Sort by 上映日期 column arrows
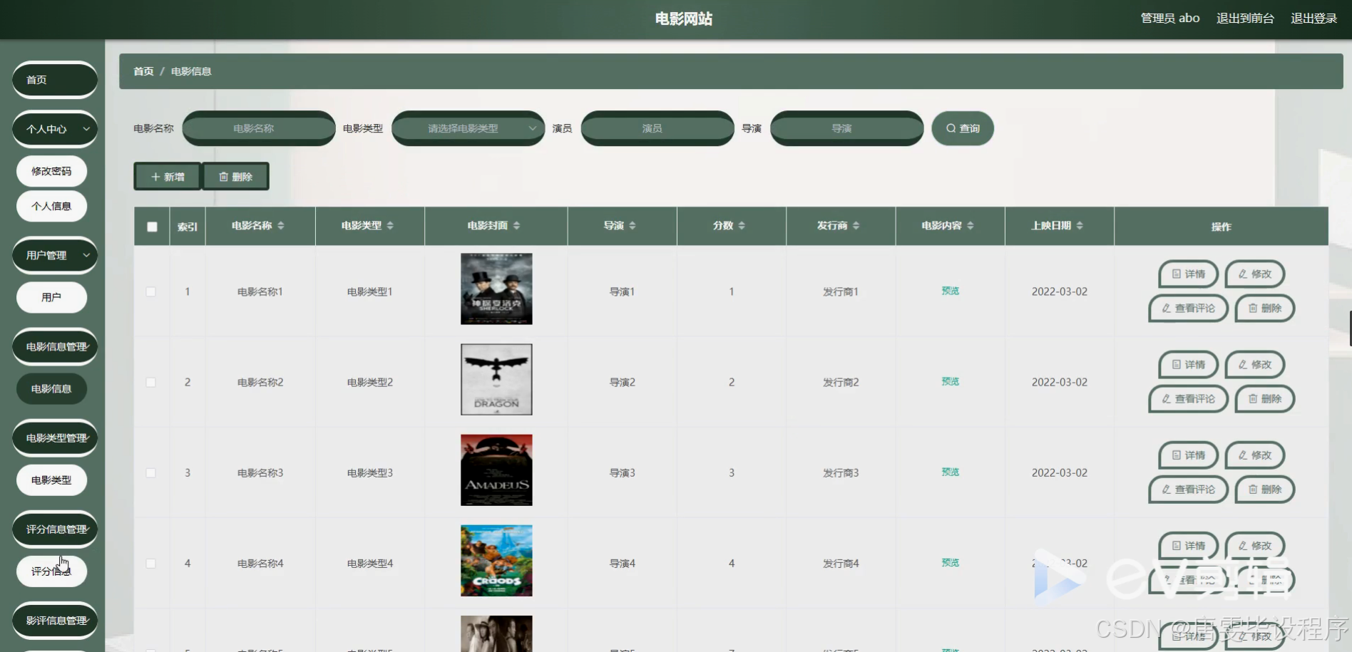This screenshot has height=652, width=1352. tap(1080, 226)
